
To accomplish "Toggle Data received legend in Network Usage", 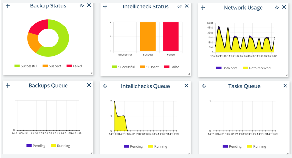I will coord(256,68).
